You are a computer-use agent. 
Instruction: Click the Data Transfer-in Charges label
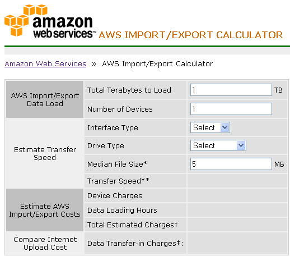click(135, 243)
